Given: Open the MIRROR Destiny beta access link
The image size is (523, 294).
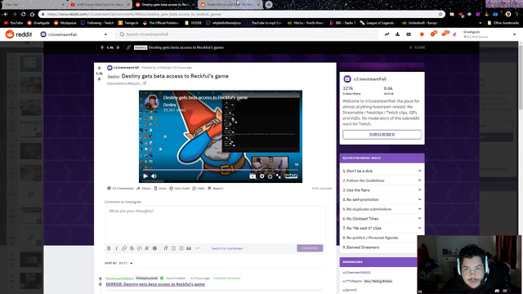Looking at the screenshot, I should pos(155,284).
